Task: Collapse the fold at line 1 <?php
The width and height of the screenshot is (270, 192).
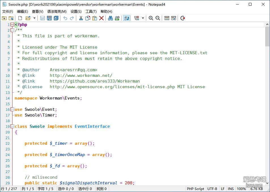Action: 12,25
